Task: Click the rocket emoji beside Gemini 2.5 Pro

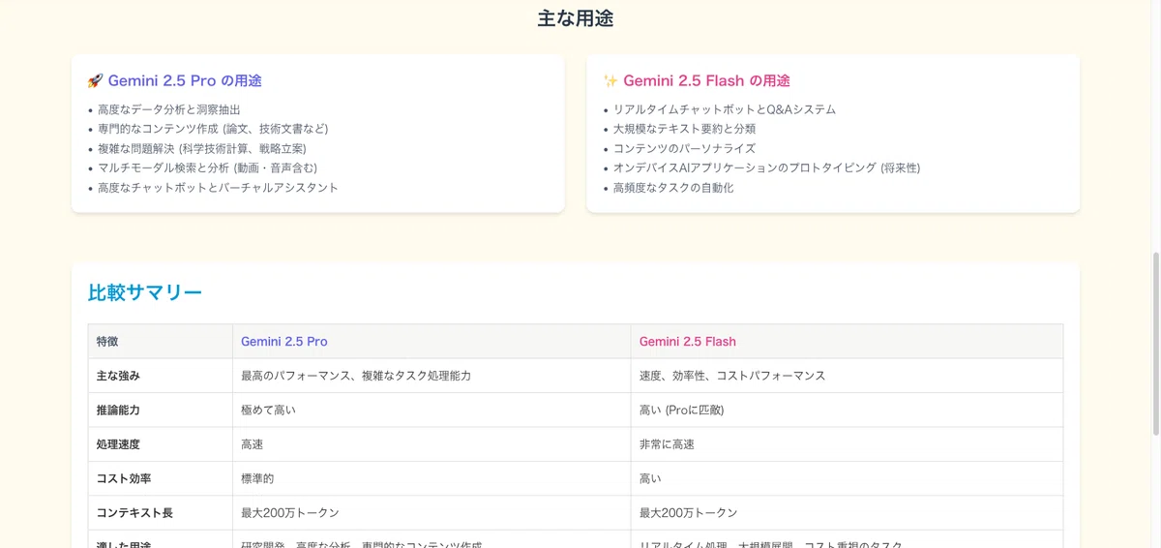Action: point(95,81)
